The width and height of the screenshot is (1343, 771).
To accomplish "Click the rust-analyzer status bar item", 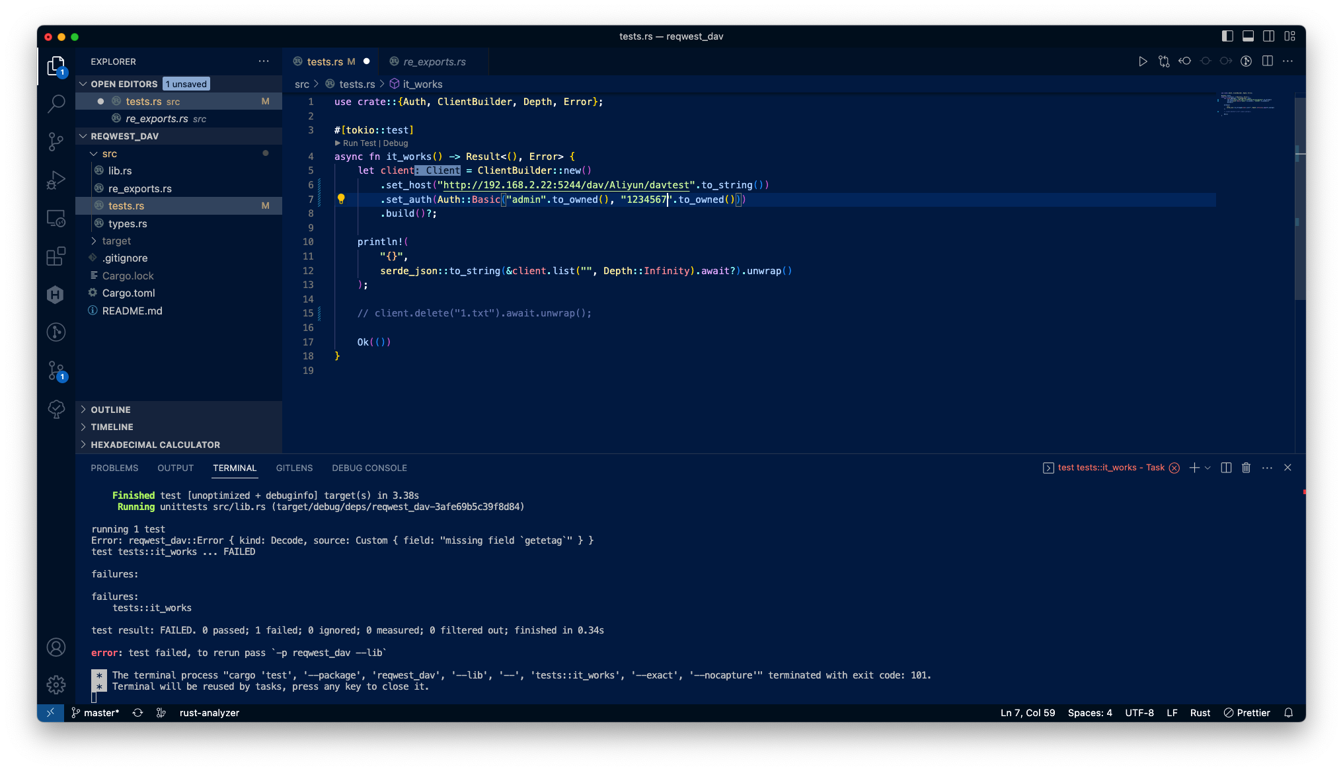I will point(209,713).
